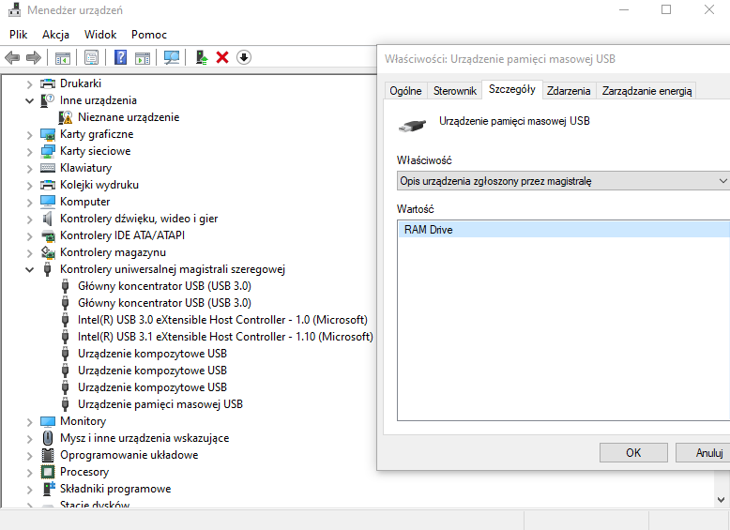The width and height of the screenshot is (730, 530).
Task: Open the Pomoc menu
Action: coord(149,35)
